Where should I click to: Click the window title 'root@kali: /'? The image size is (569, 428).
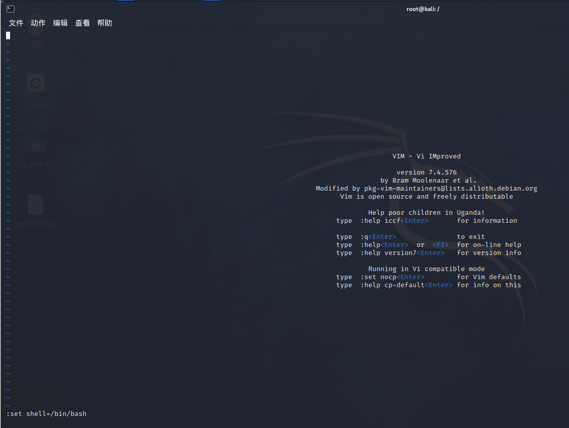pyautogui.click(x=423, y=9)
